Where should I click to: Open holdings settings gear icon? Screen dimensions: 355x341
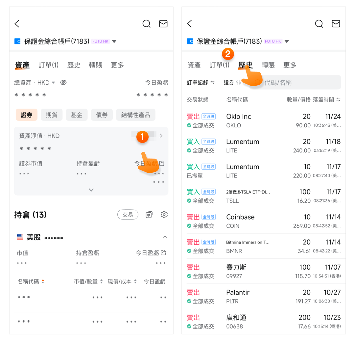point(164,215)
